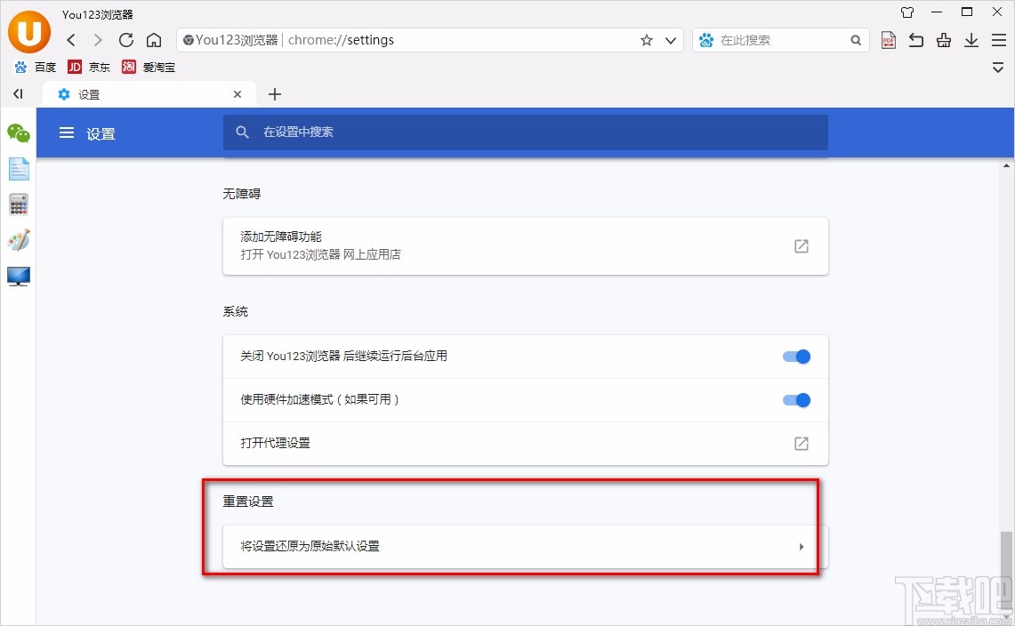Open the cleanup brush tool
Screen dimensions: 1015x626
(x=944, y=40)
